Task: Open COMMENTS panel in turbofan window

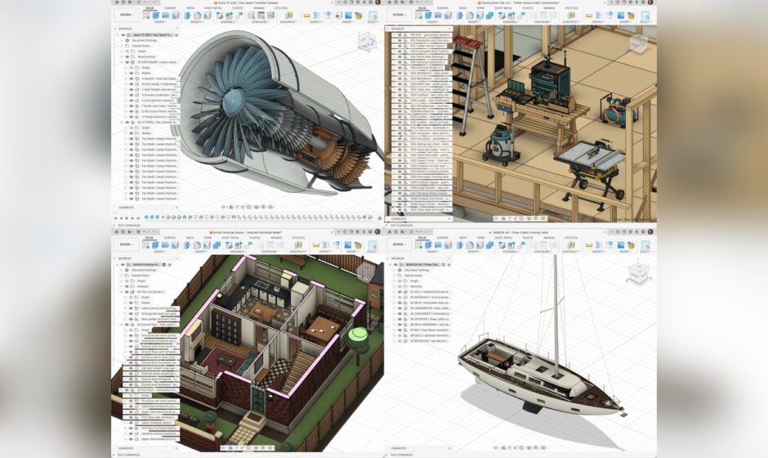Action: [127, 208]
